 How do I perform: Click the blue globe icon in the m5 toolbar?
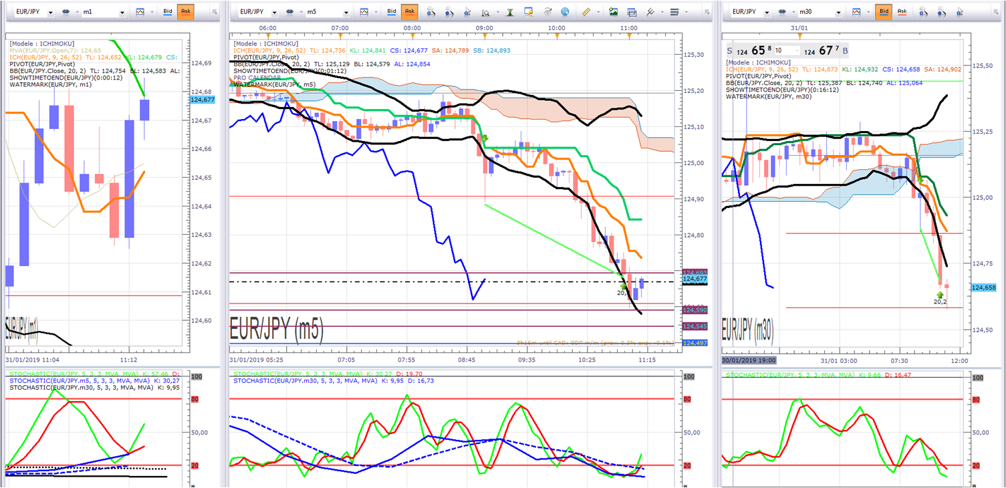click(565, 12)
